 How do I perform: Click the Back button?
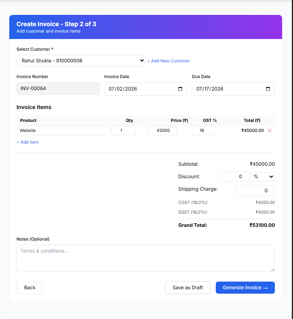[x=30, y=288]
